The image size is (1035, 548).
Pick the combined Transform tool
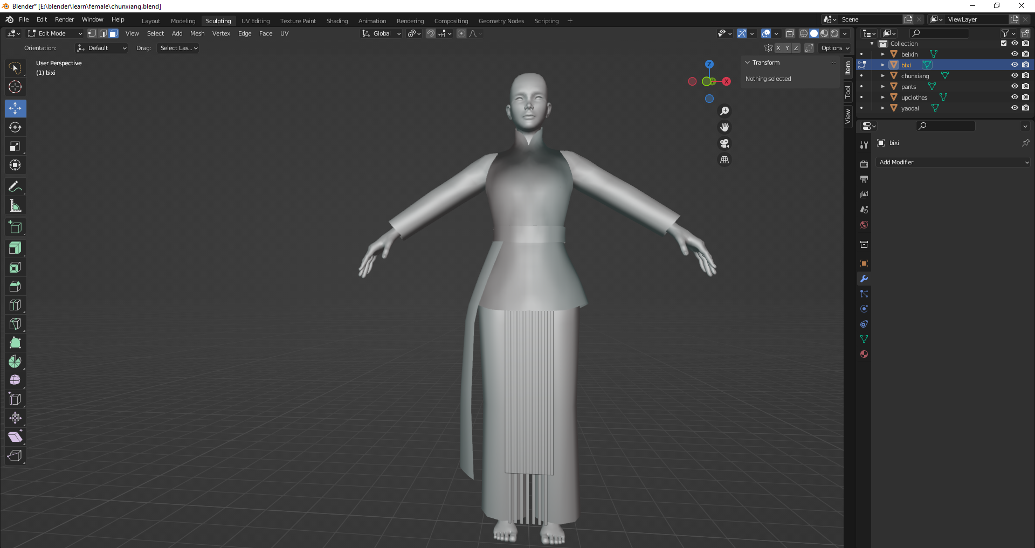tap(15, 165)
